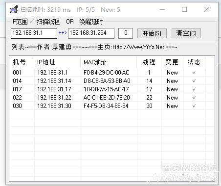Click the 变更 column header
The height and width of the screenshot is (186, 221).
pyautogui.click(x=172, y=62)
